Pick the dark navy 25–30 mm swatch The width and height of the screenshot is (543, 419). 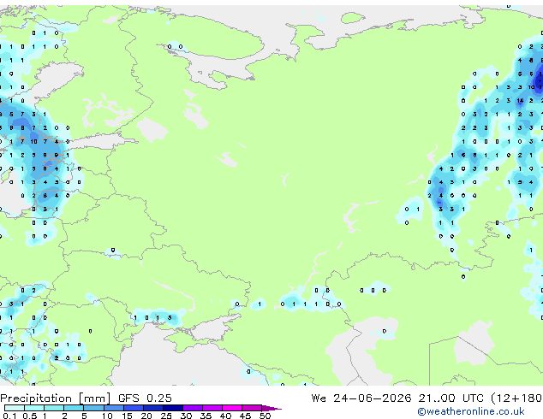pos(173,408)
